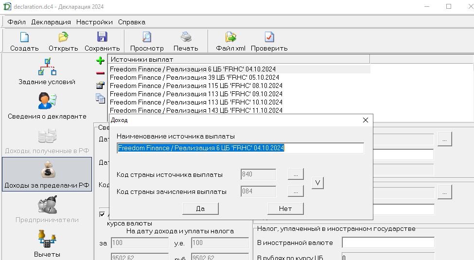Screen dimensions: 474x260
Task: Select source row dated 08.10.2024
Action: click(x=239, y=86)
